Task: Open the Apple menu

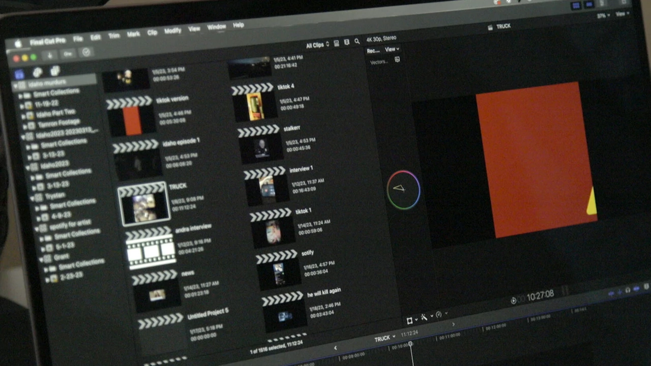Action: coord(18,44)
